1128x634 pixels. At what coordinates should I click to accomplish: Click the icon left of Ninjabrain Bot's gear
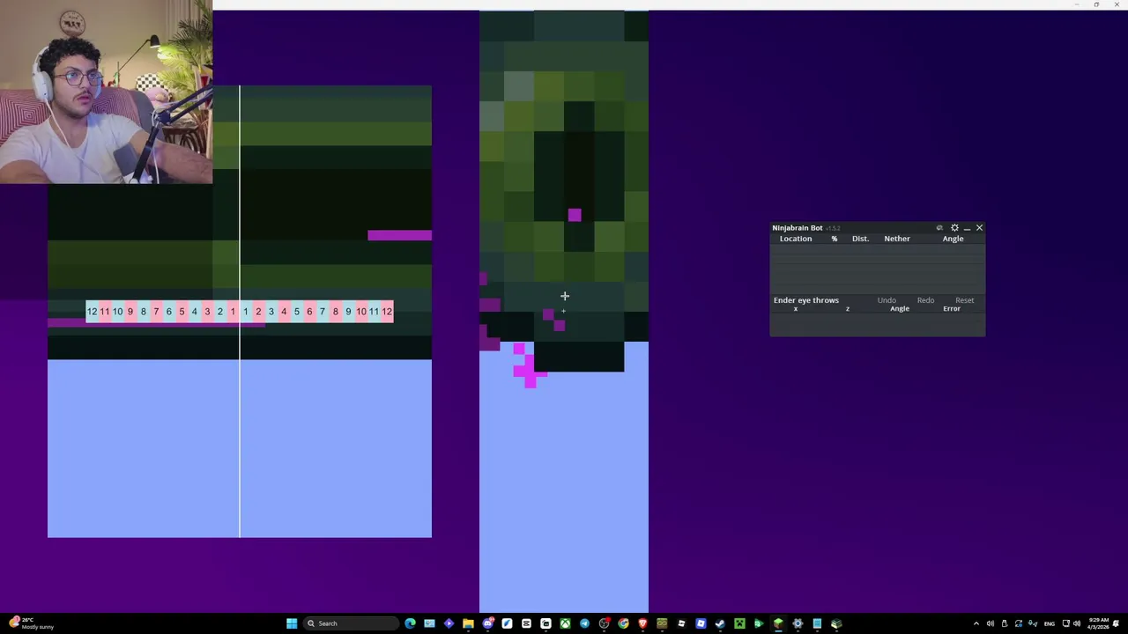(x=939, y=228)
